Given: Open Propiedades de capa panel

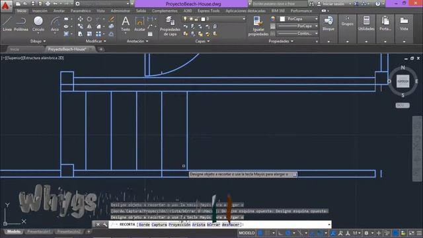Looking at the screenshot, I should tap(170, 26).
